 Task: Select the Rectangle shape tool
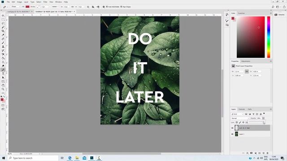[x=3, y=81]
